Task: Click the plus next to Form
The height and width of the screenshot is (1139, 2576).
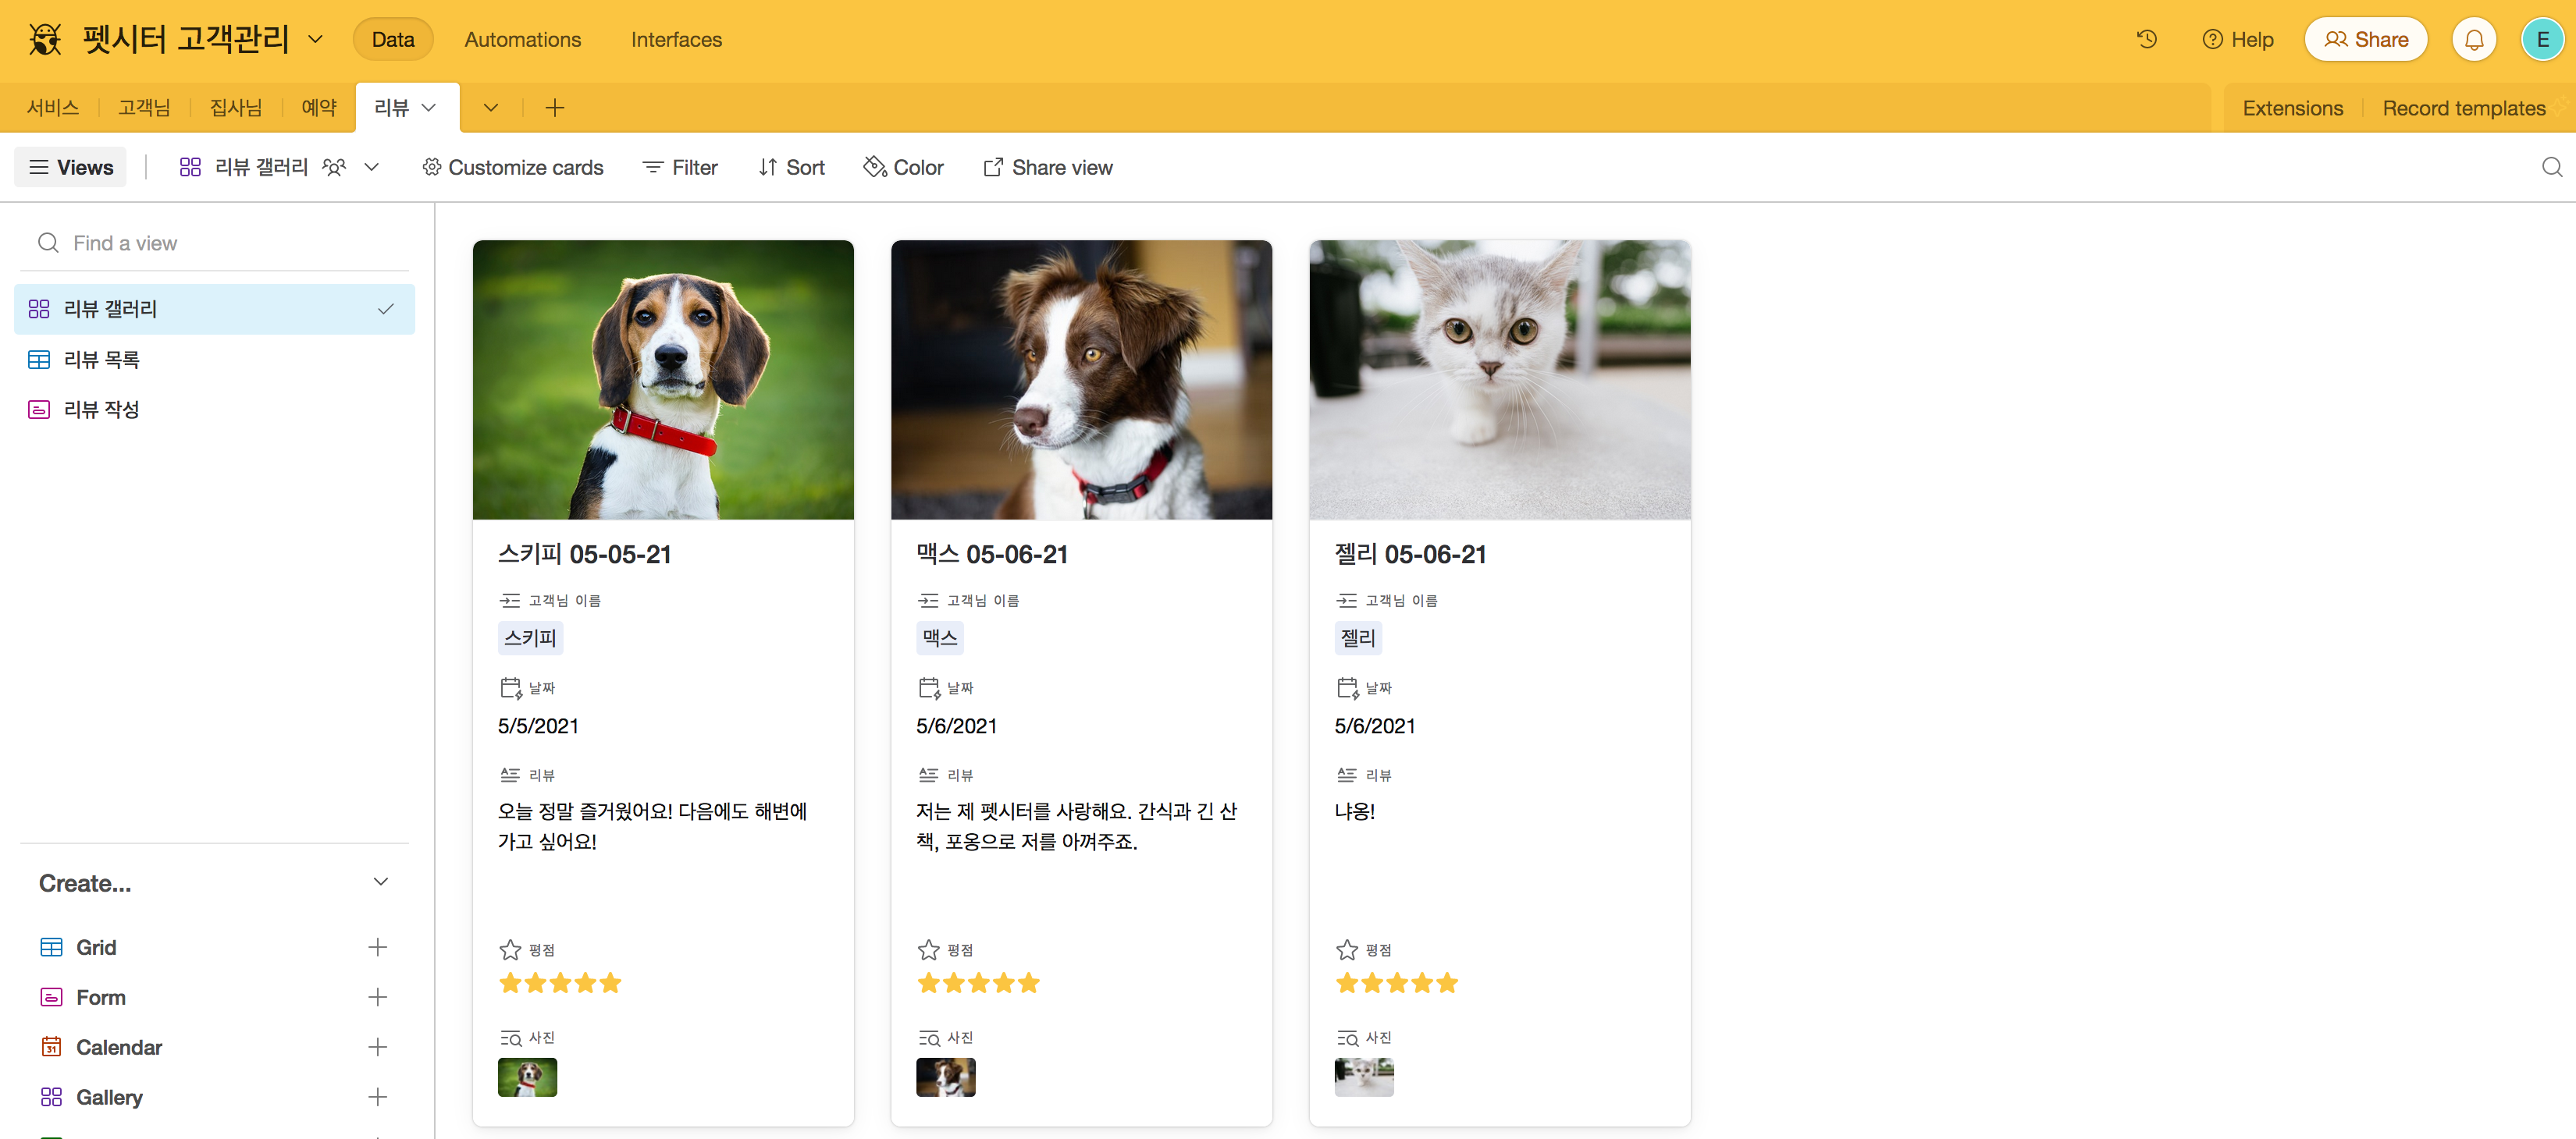Action: click(x=377, y=997)
